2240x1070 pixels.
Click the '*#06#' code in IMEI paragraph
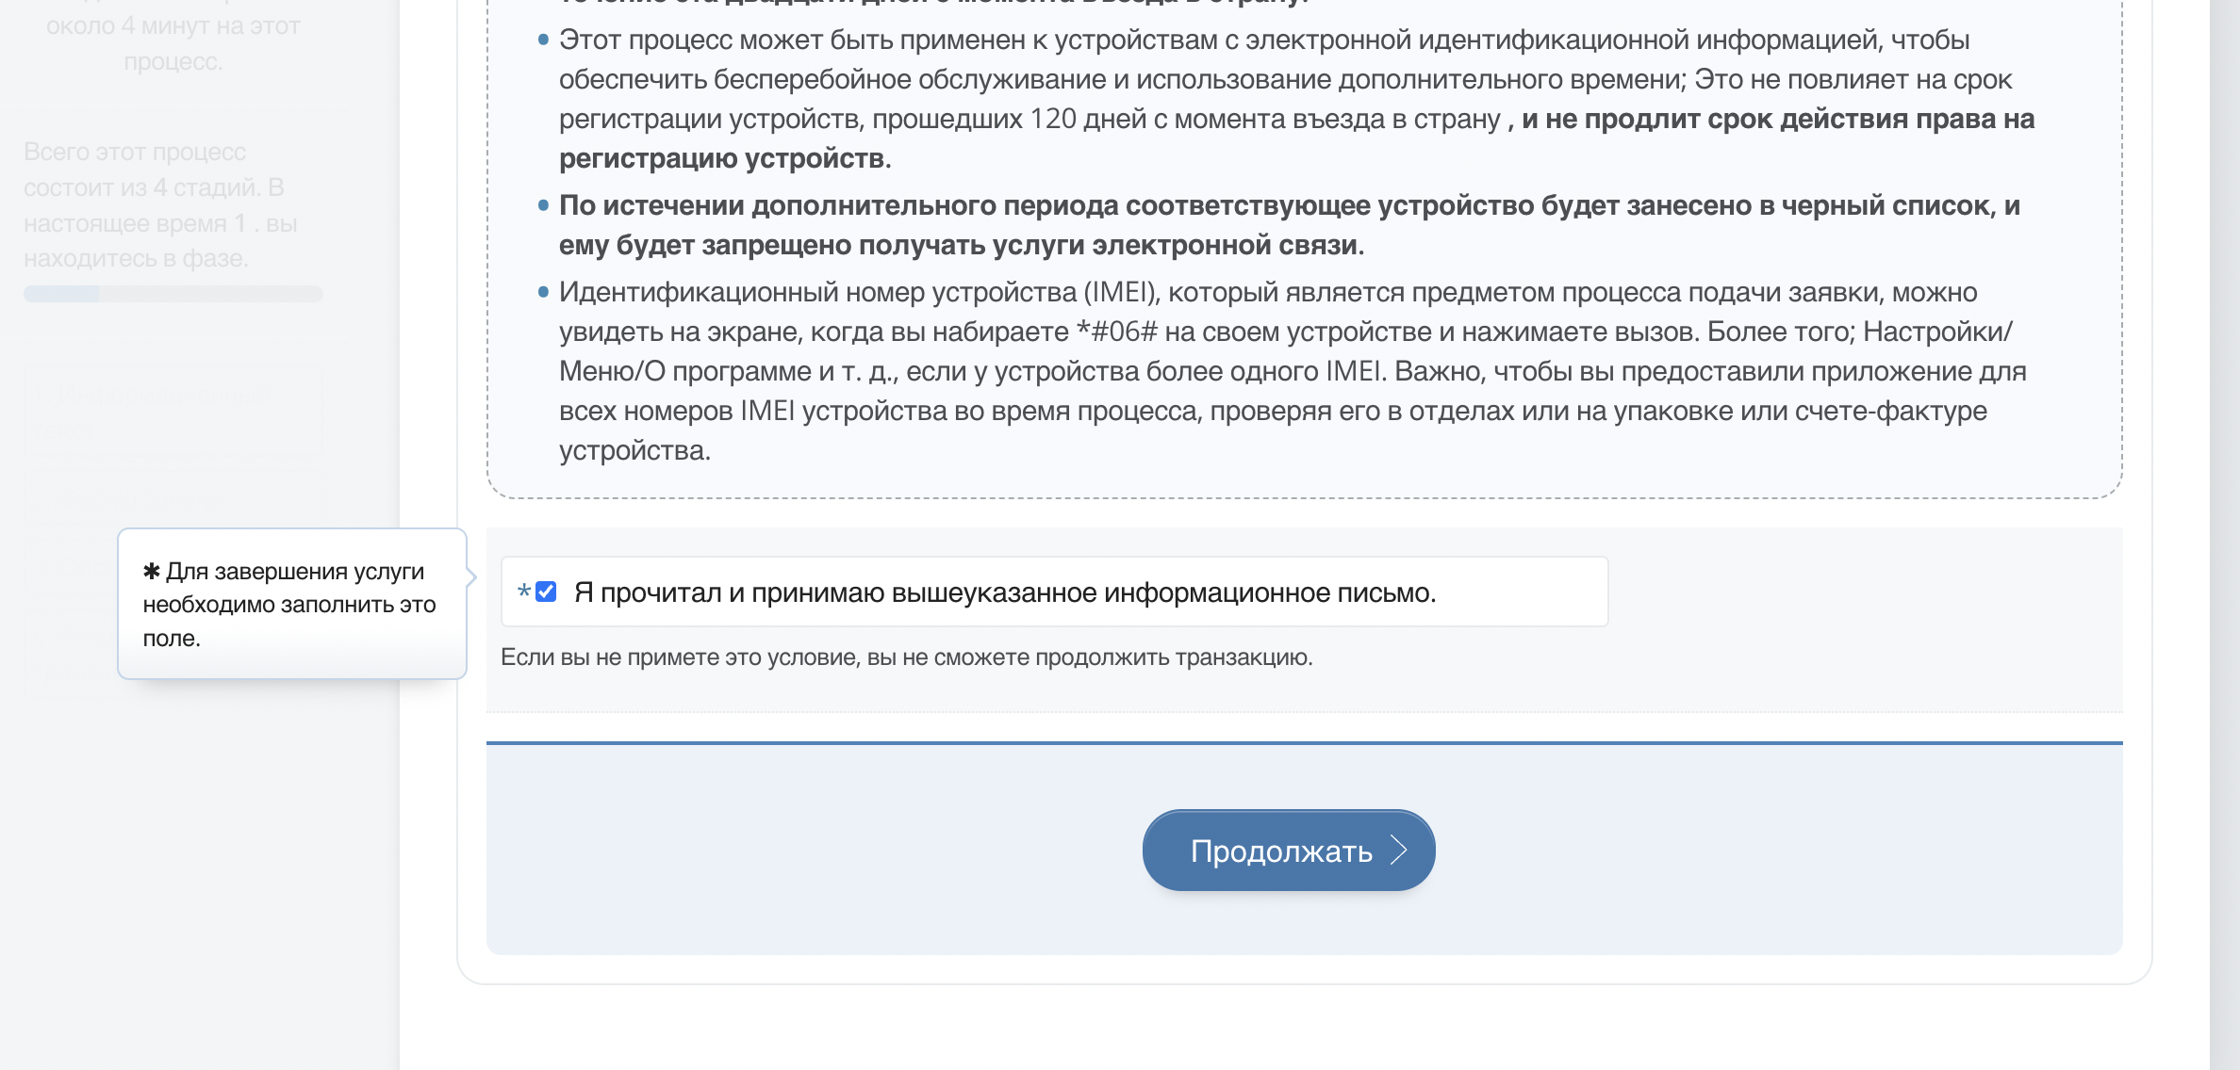click(1116, 332)
